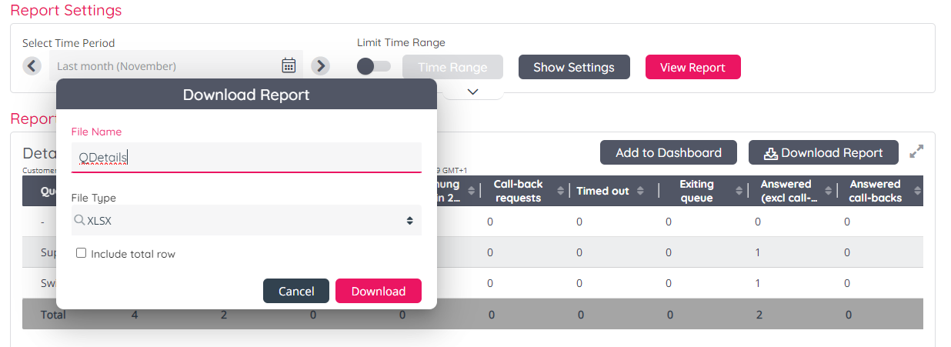This screenshot has height=347, width=951.
Task: Sort by Timed out column
Action: click(649, 191)
